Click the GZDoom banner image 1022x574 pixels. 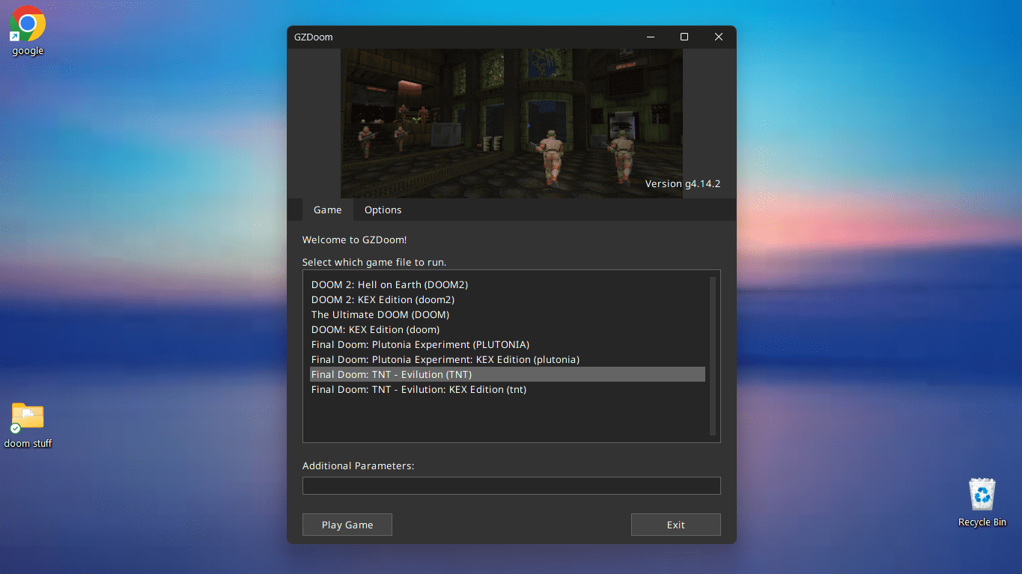(511, 123)
